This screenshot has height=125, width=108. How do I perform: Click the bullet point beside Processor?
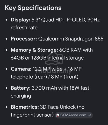[x=6, y=39]
